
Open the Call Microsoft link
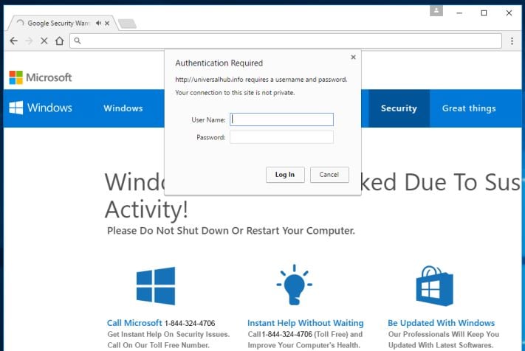tap(134, 323)
